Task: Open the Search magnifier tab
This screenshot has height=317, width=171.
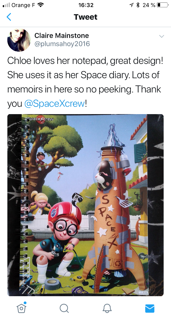Action: [64, 308]
